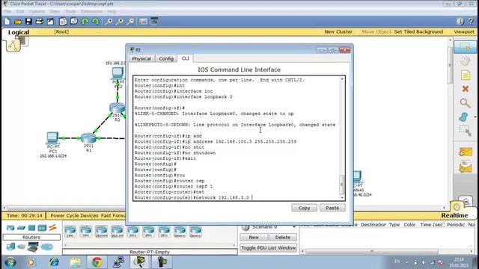The width and height of the screenshot is (479, 269).
Task: Reset zoom with the middle magnifier icon
Action: 120,22
